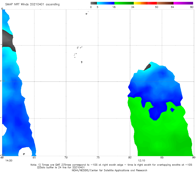Click the '50' label under the color bar
The width and height of the screenshot is (196, 172).
click(157, 7)
